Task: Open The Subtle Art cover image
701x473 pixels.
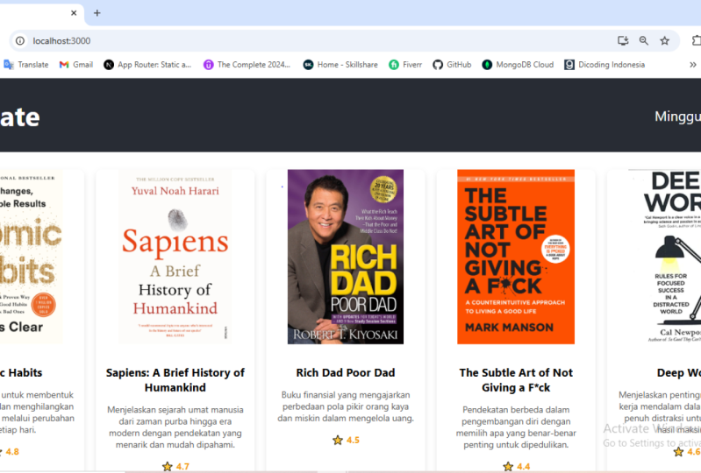Action: (516, 257)
